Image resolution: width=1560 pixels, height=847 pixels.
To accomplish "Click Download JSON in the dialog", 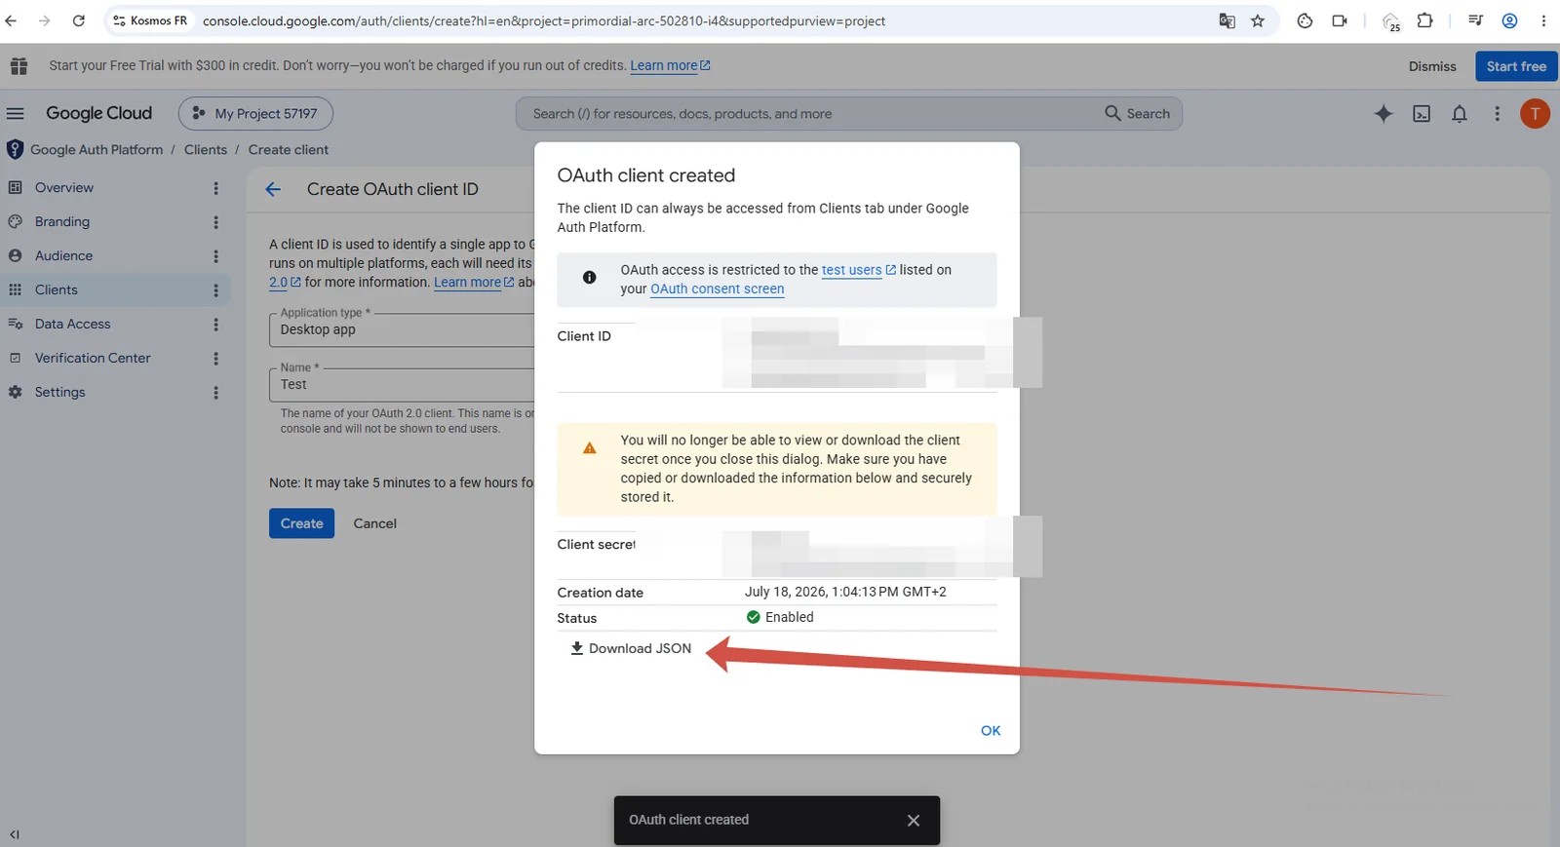I will (631, 648).
